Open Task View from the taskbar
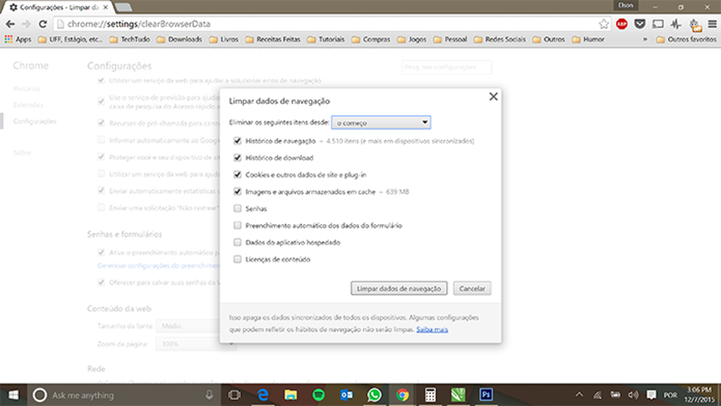The height and width of the screenshot is (406, 721). pos(234,395)
